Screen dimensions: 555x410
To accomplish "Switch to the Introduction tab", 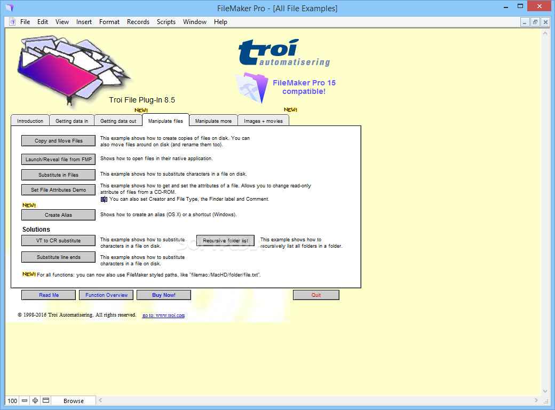I will [30, 121].
